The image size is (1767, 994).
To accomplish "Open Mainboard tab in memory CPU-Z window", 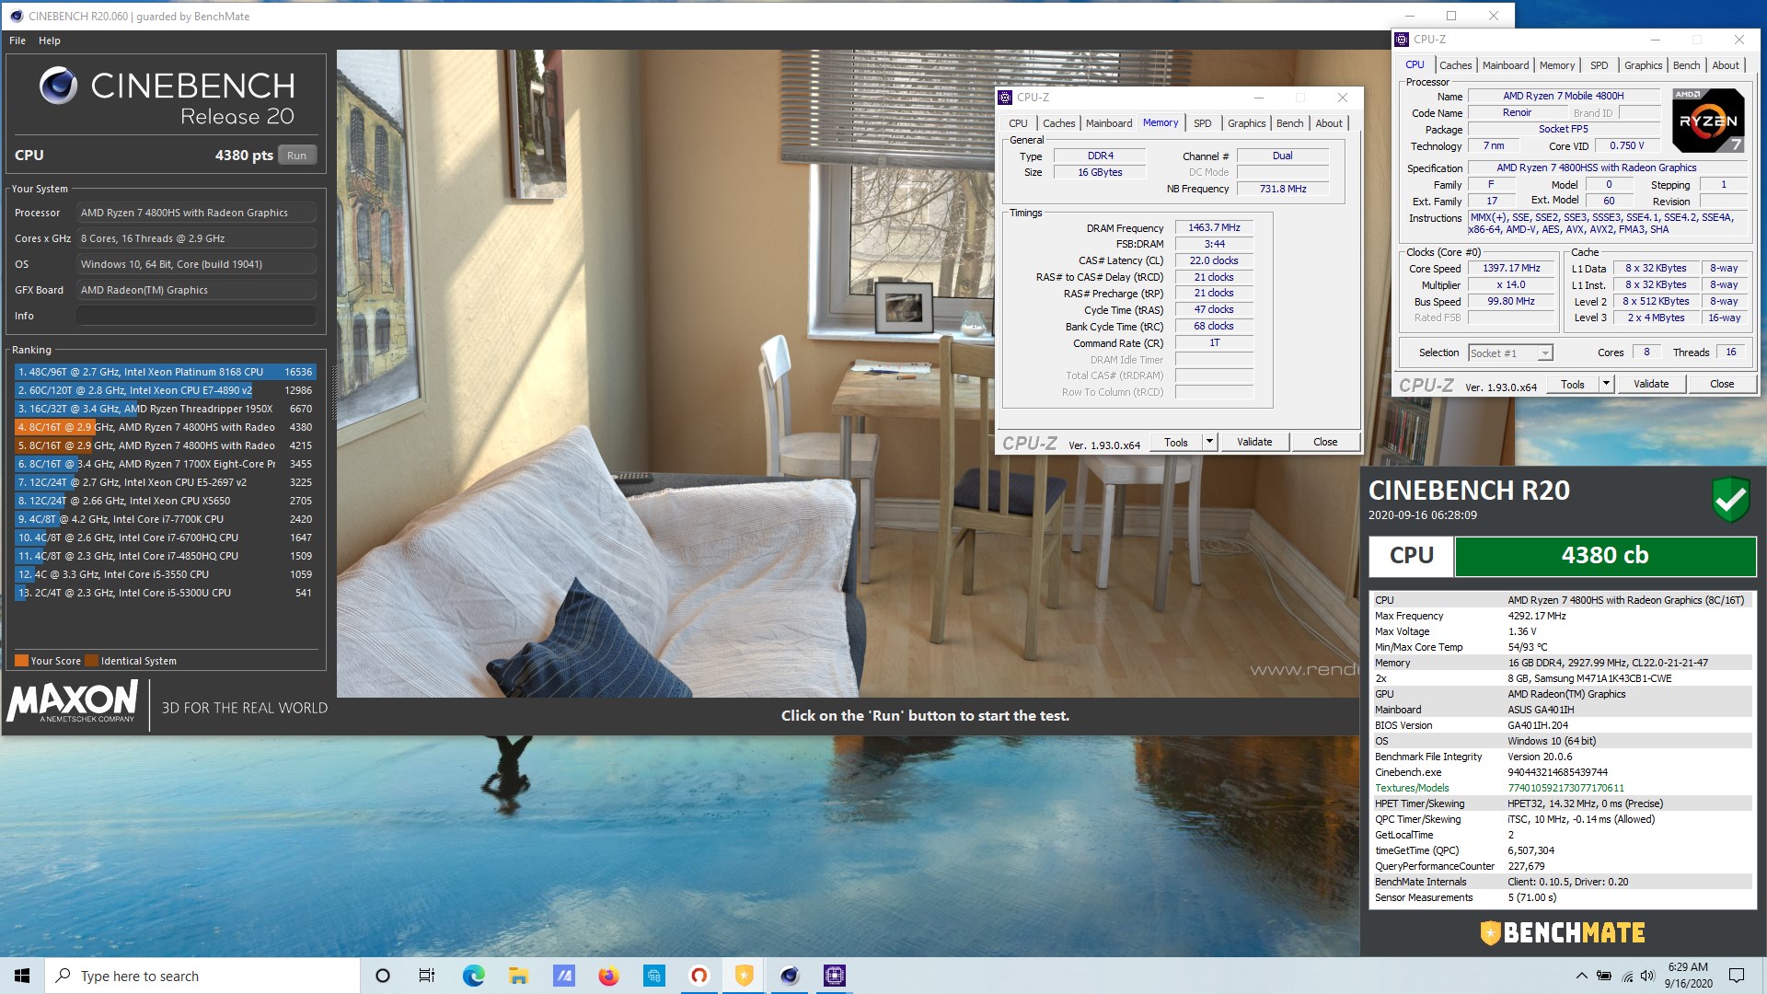I will [1109, 123].
